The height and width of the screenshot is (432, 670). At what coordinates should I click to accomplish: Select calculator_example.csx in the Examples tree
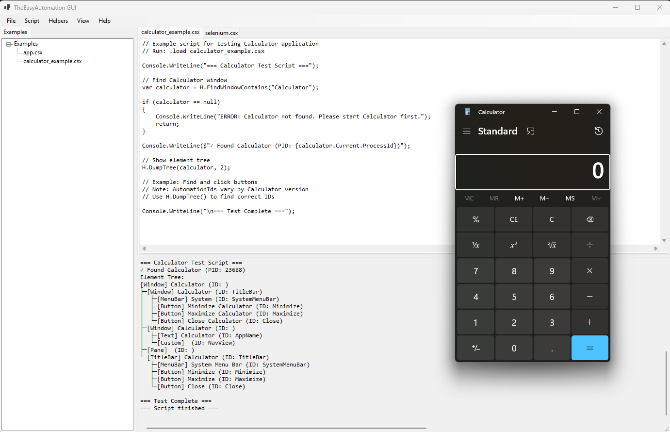coord(52,61)
